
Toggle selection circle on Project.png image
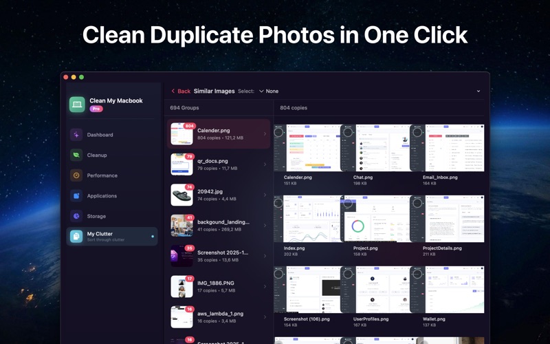(348, 203)
